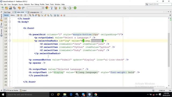Click the Debug Project toolbar icon
Screen dimensions: 172x97
(x=65, y=8)
